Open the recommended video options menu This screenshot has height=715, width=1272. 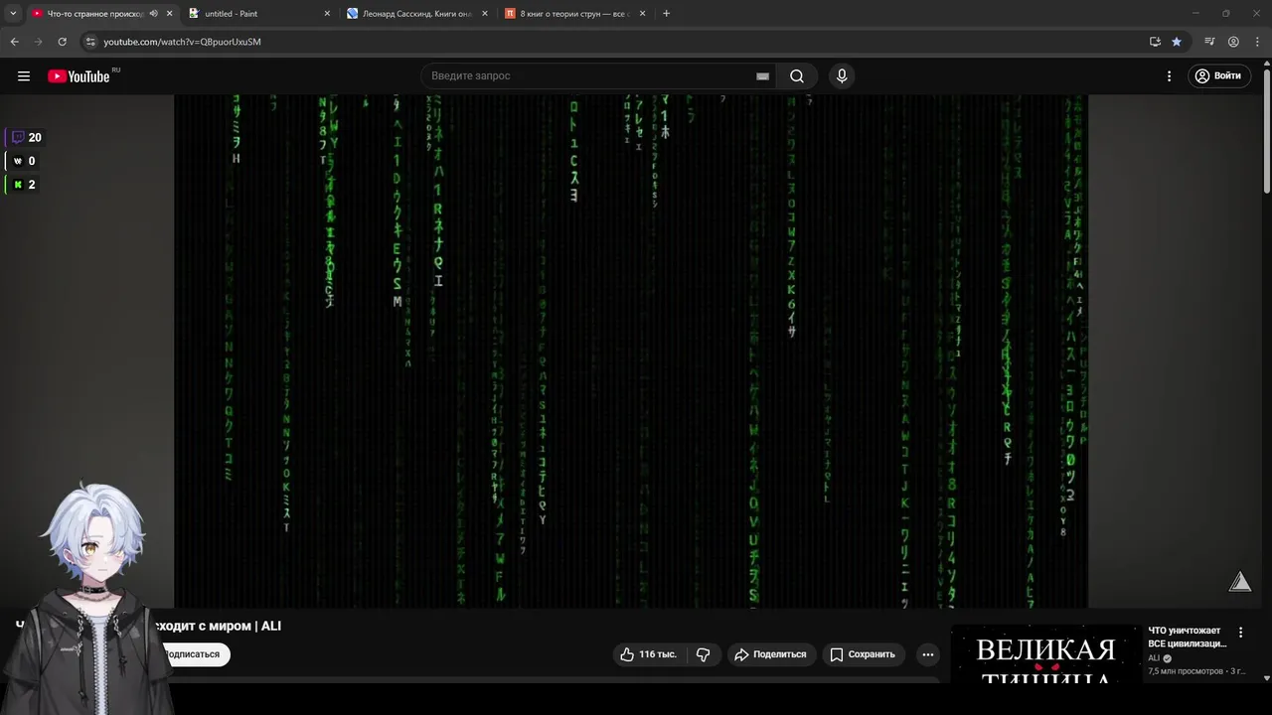(1240, 632)
